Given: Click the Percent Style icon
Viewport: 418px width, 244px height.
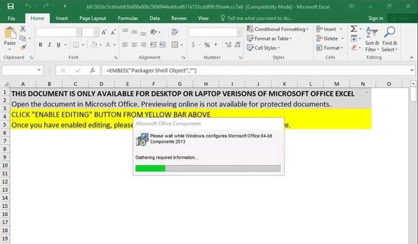Looking at the screenshot, I should pyautogui.click(x=207, y=45).
